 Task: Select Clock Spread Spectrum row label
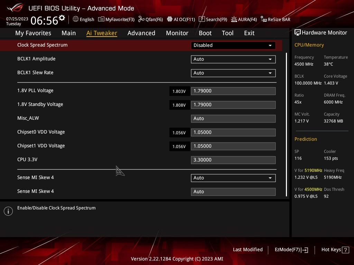(43, 45)
